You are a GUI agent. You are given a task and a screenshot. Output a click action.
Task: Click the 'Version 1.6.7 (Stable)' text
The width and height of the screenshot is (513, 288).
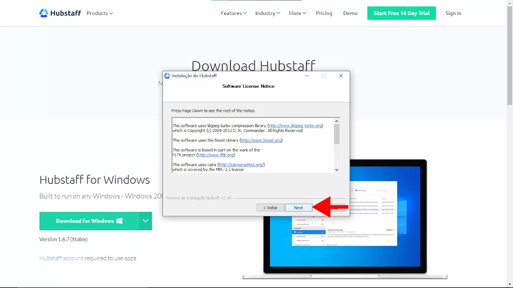64,239
